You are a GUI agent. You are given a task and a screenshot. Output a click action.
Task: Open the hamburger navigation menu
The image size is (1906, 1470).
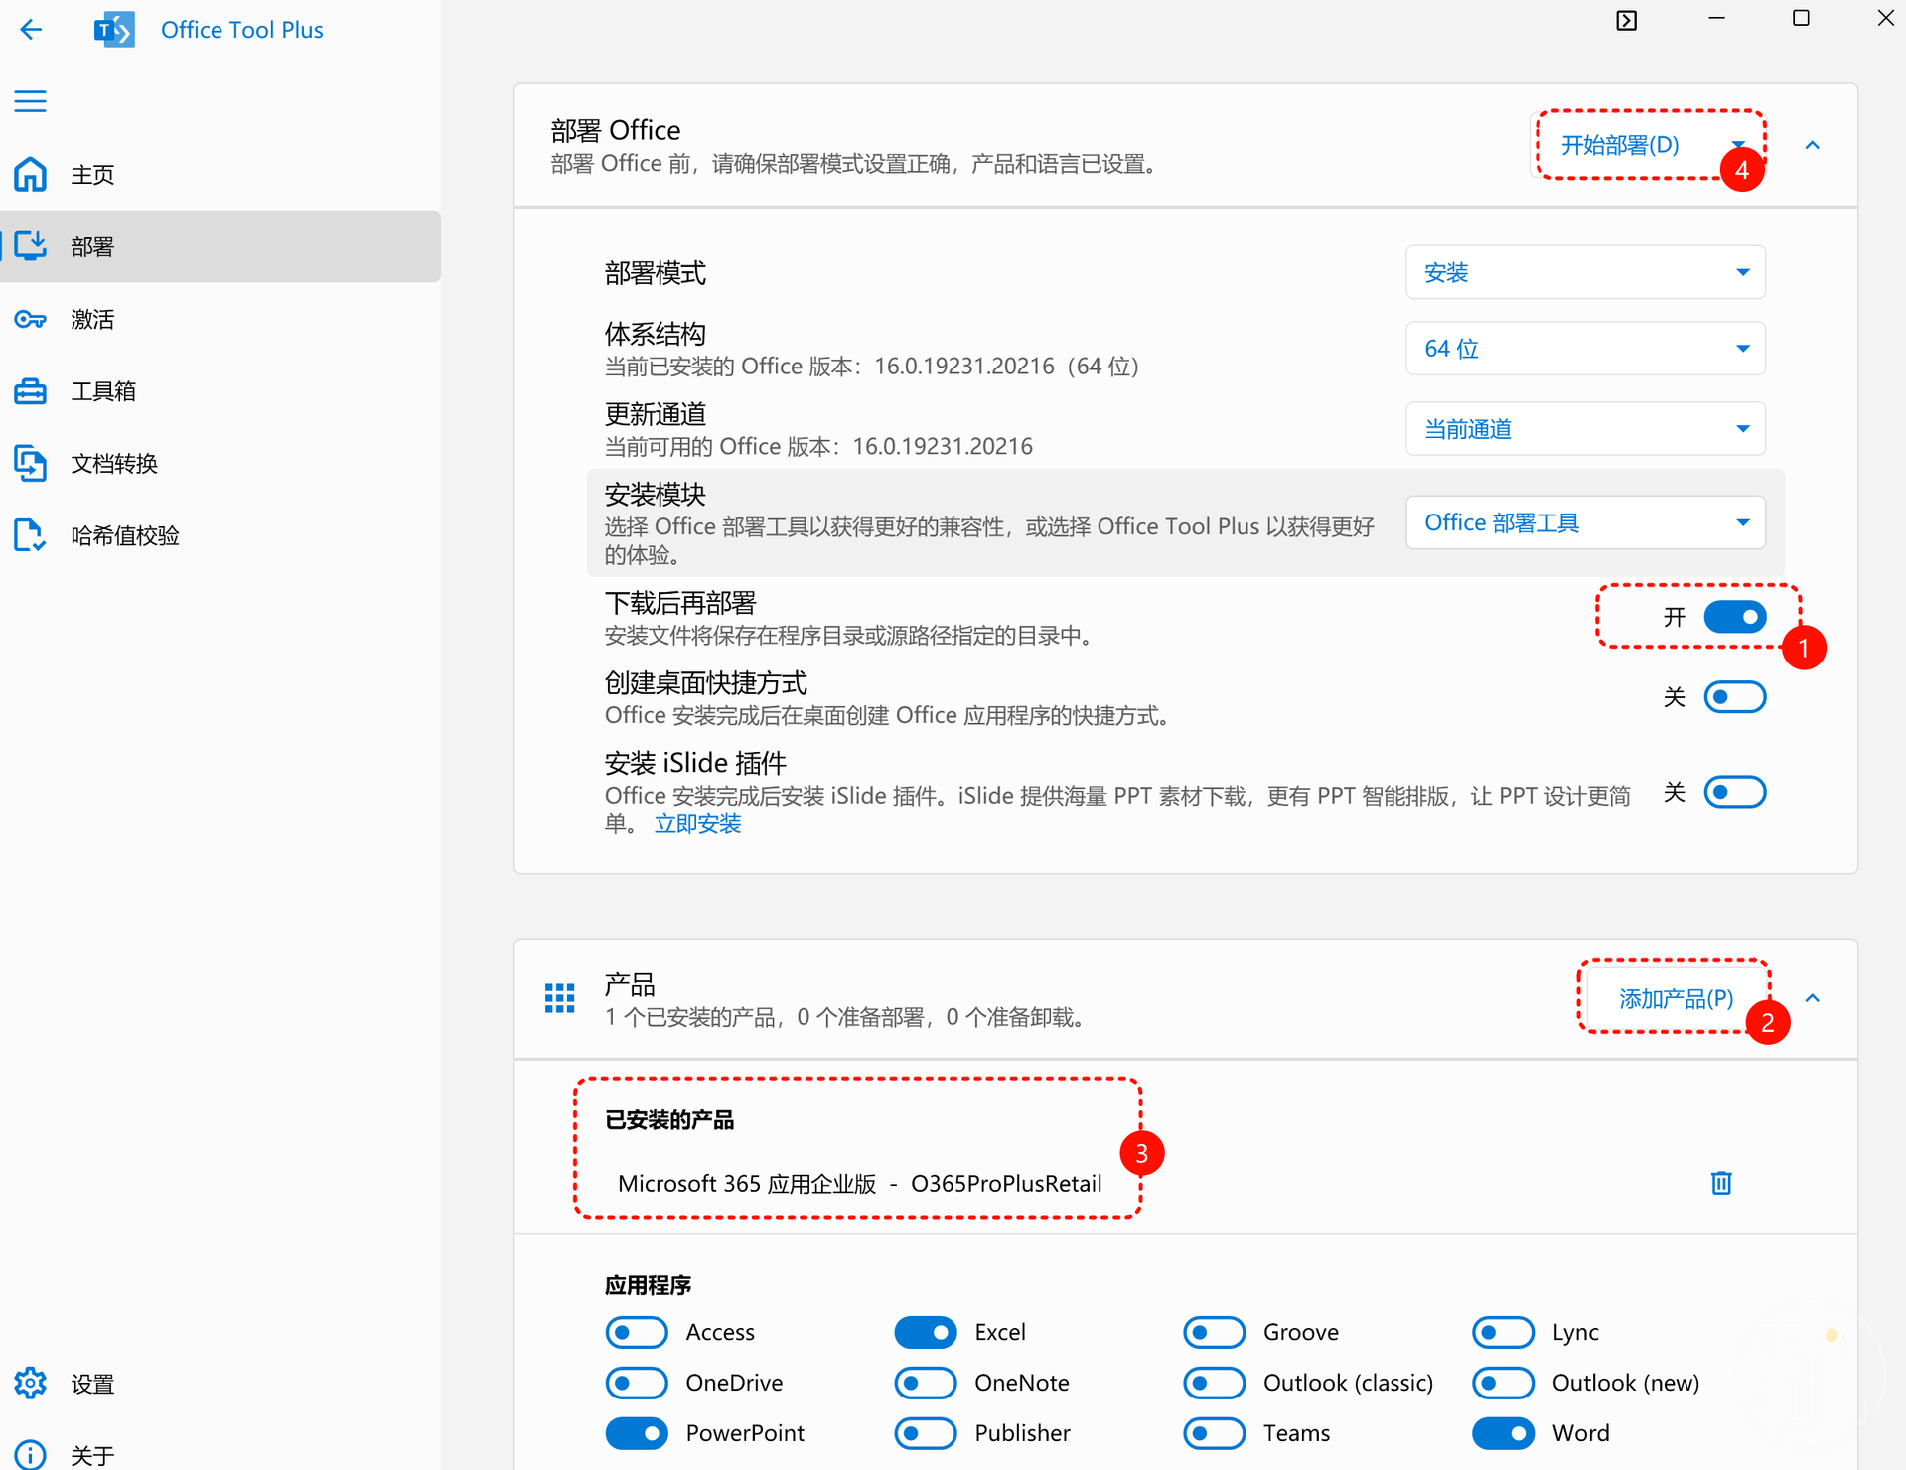(x=31, y=101)
